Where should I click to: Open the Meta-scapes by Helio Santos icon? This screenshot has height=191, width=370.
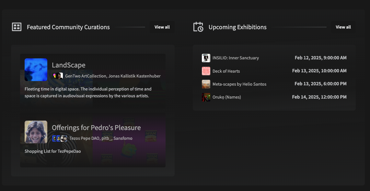coord(206,84)
